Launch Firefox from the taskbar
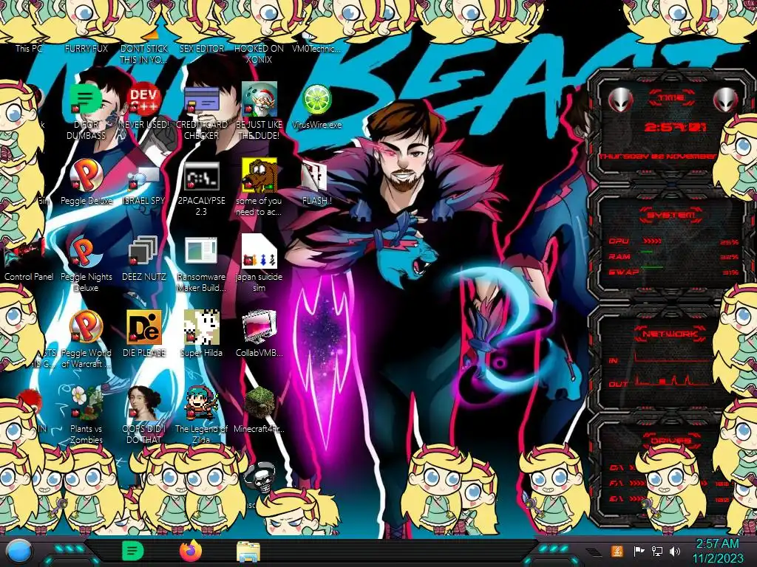This screenshot has width=757, height=567. point(190,551)
